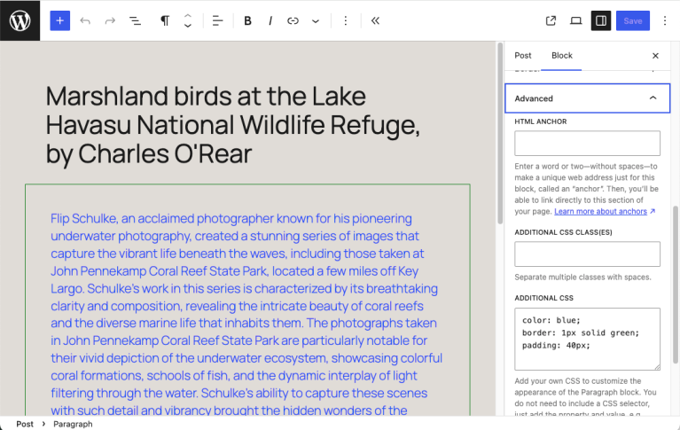Image resolution: width=680 pixels, height=430 pixels.
Task: Open the editor options kebab menu
Action: coord(664,20)
